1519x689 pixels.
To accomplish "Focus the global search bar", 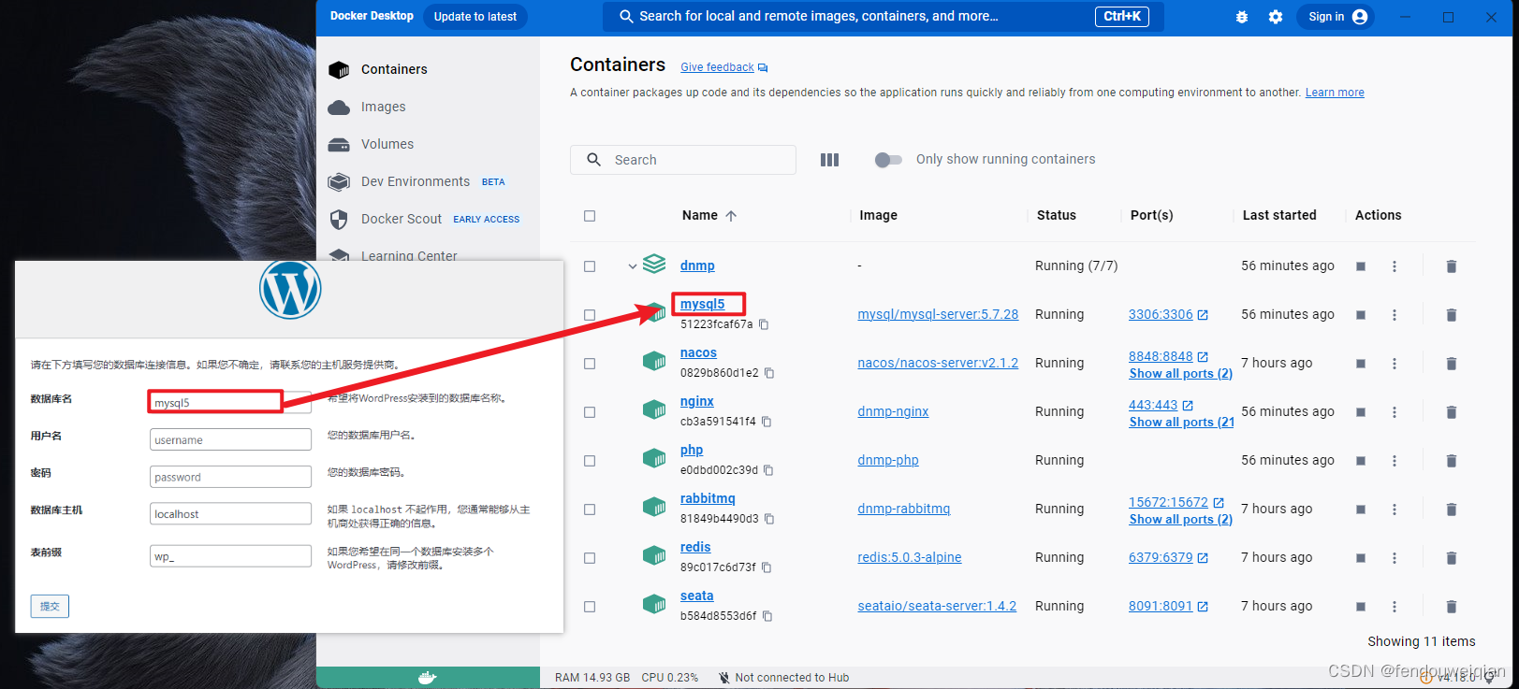I will tap(884, 17).
